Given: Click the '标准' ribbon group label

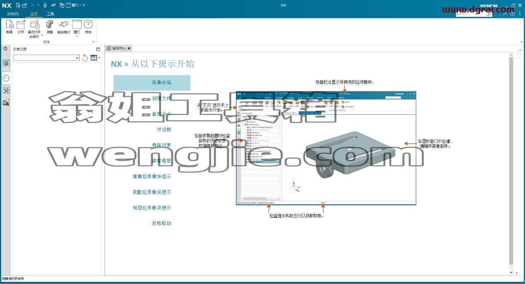Looking at the screenshot, I should coord(46,42).
